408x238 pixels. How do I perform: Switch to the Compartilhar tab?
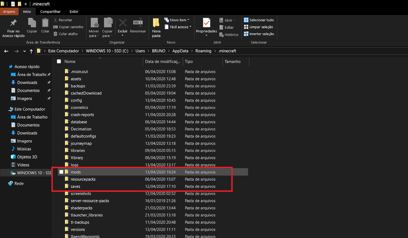pyautogui.click(x=50, y=11)
